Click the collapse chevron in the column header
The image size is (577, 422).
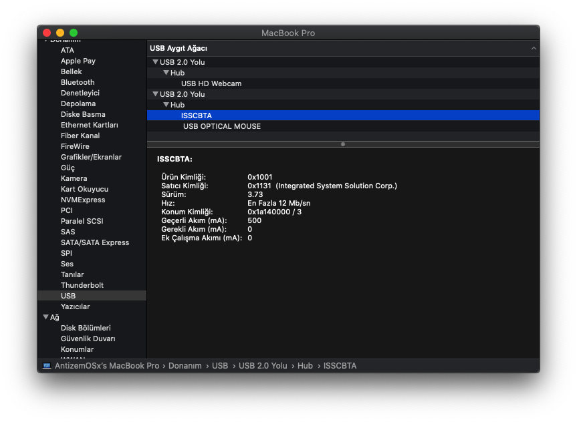(x=534, y=49)
